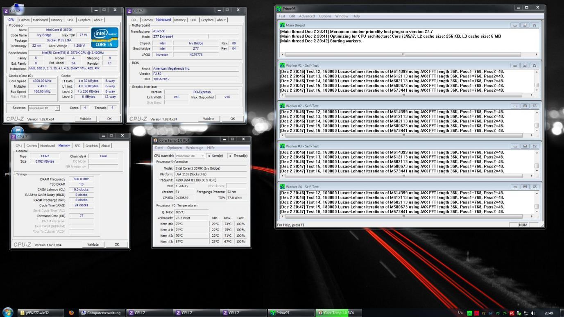The width and height of the screenshot is (564, 317).
Task: Click OK in the CPU-Z processor window
Action: [109, 119]
